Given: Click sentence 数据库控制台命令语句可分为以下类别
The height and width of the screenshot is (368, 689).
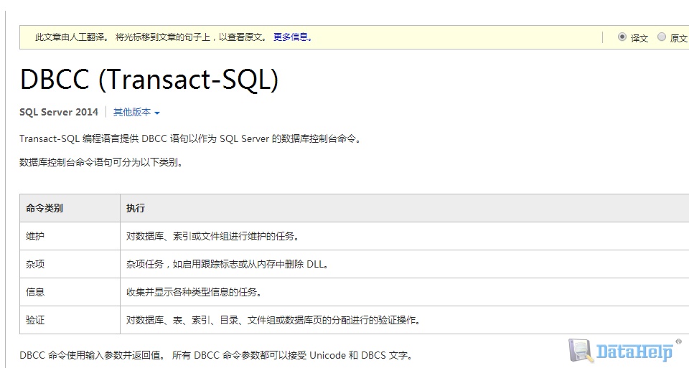Looking at the screenshot, I should pos(101,163).
